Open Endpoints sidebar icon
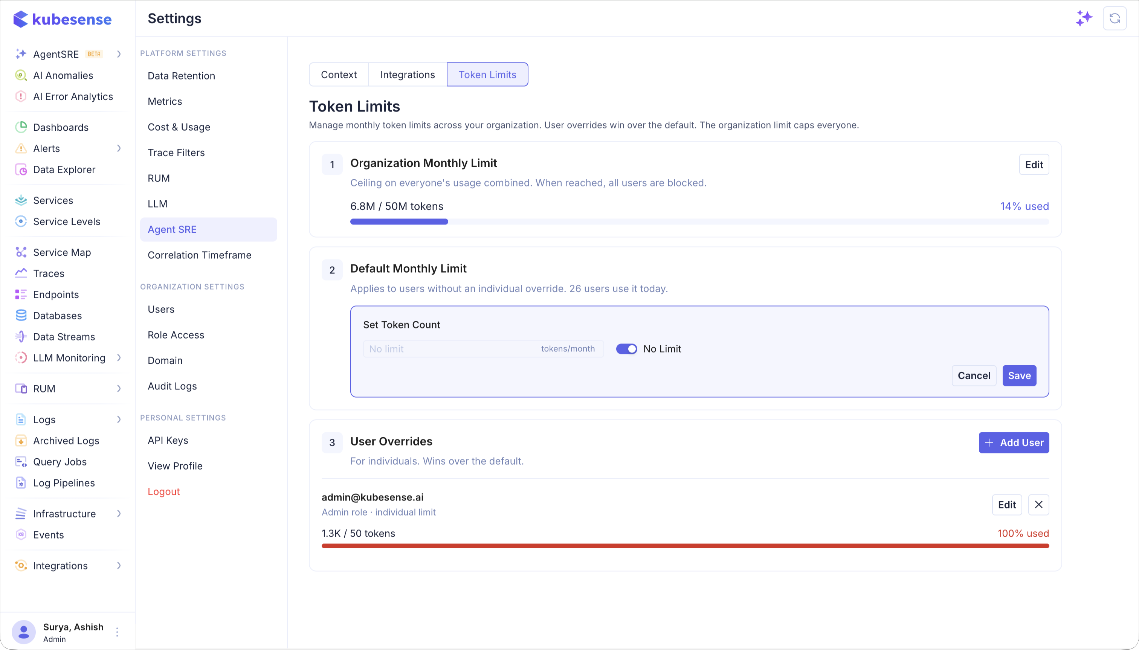 pos(21,294)
